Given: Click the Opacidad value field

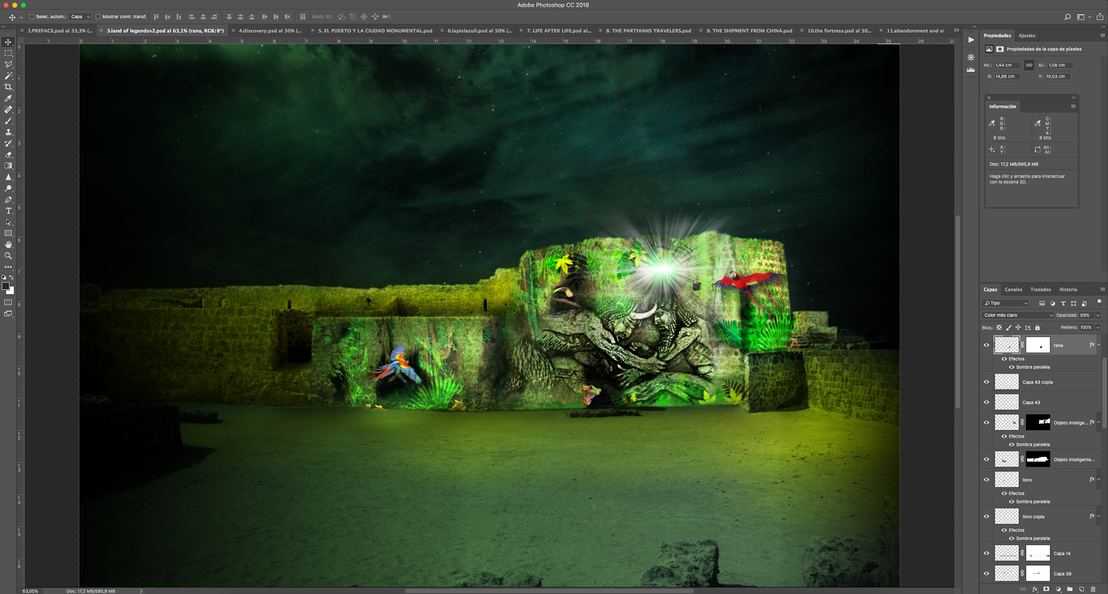Looking at the screenshot, I should click(x=1086, y=315).
